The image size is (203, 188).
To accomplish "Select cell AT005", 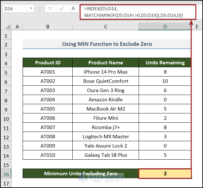I will pyautogui.click(x=48, y=109).
